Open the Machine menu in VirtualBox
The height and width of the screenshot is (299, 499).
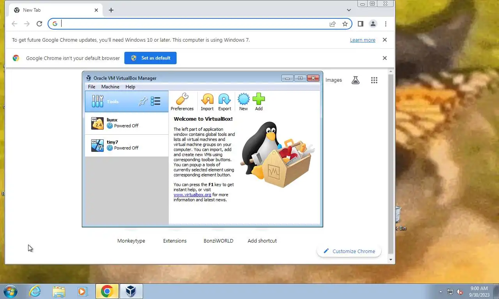tap(110, 87)
